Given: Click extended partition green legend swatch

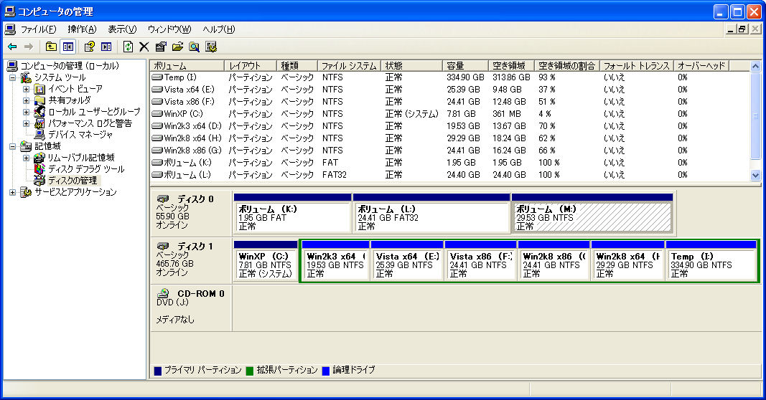Looking at the screenshot, I should point(250,371).
